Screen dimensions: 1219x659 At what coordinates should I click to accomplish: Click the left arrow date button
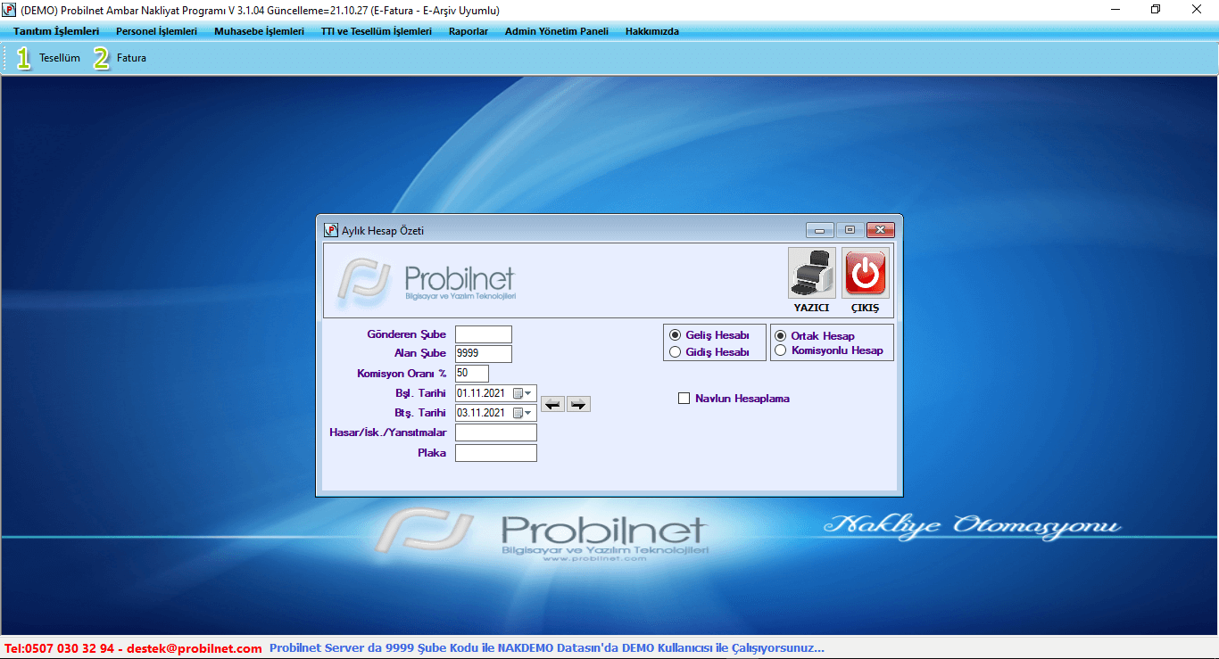553,405
